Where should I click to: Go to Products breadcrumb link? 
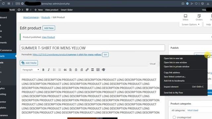point(46,17)
